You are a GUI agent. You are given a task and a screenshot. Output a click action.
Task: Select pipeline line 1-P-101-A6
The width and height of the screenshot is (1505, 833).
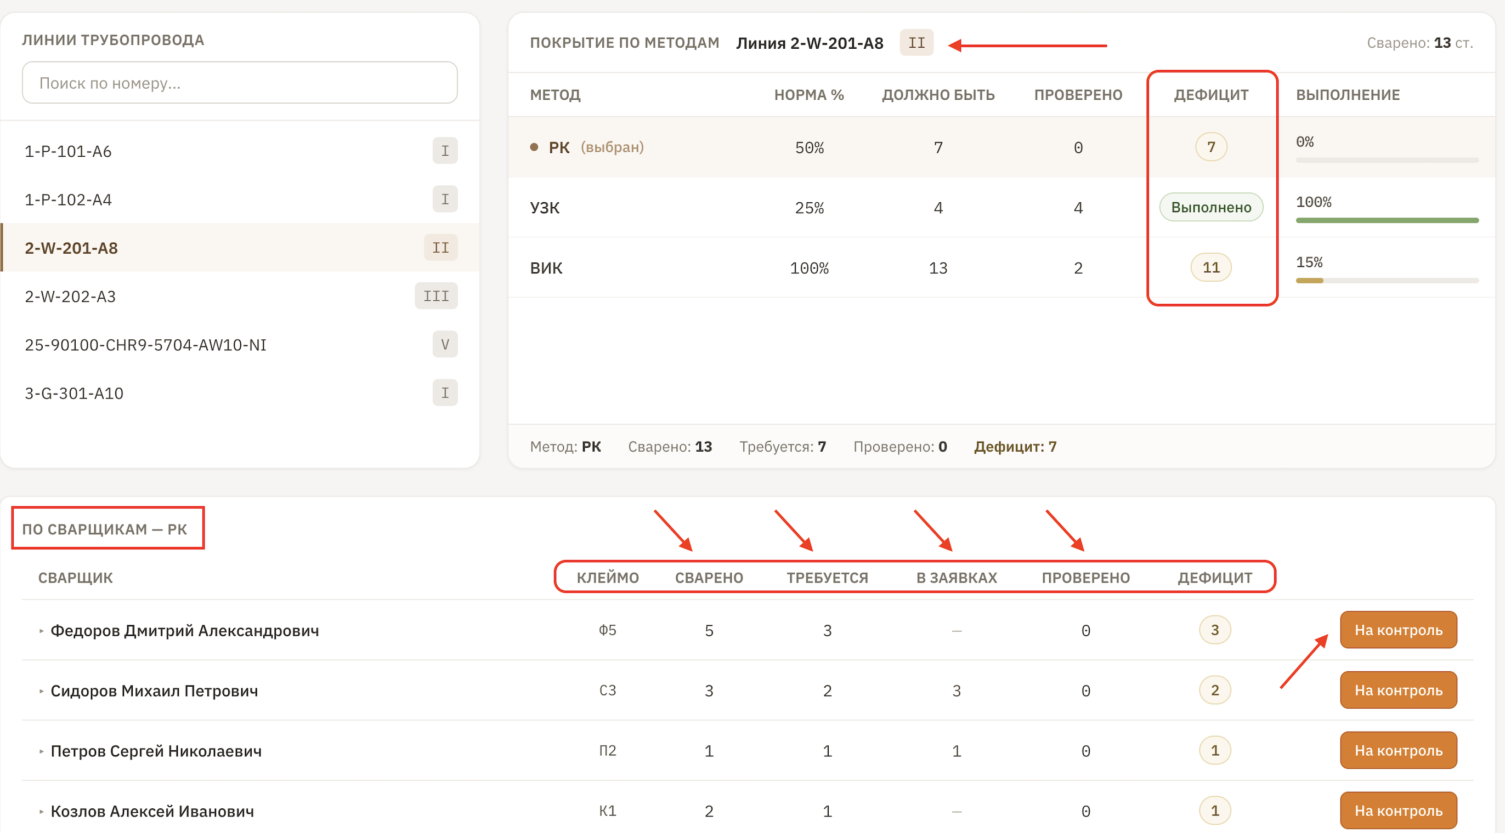click(240, 151)
